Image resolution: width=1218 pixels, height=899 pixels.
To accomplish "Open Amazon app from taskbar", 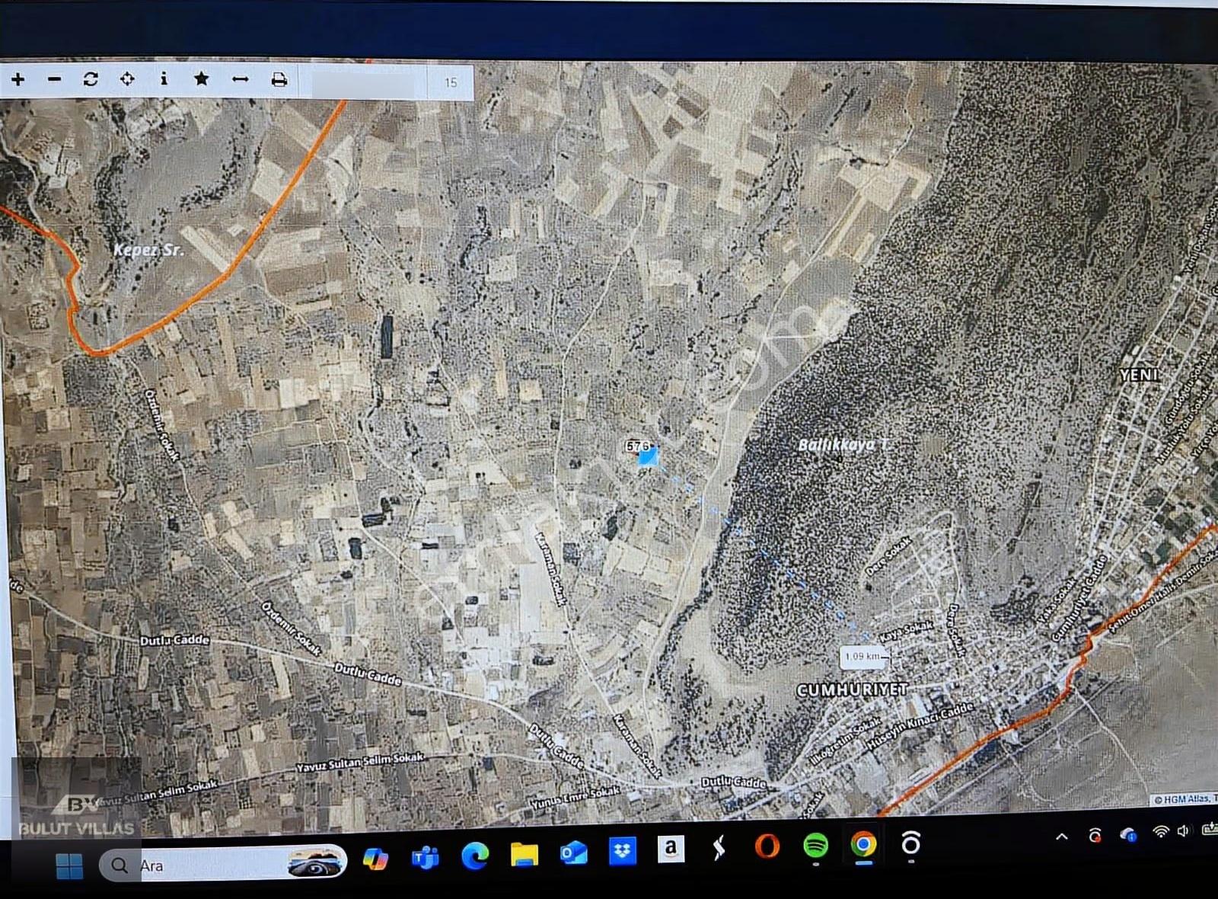I will 671,849.
